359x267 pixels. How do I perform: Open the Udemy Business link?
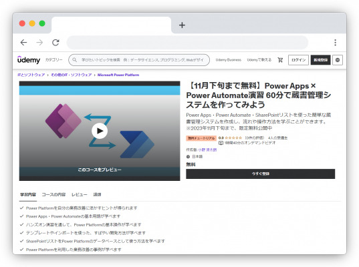click(228, 60)
